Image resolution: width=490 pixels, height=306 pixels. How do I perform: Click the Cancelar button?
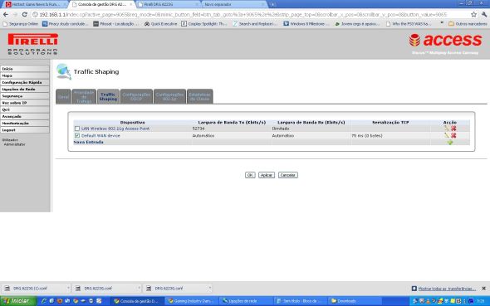(288, 175)
